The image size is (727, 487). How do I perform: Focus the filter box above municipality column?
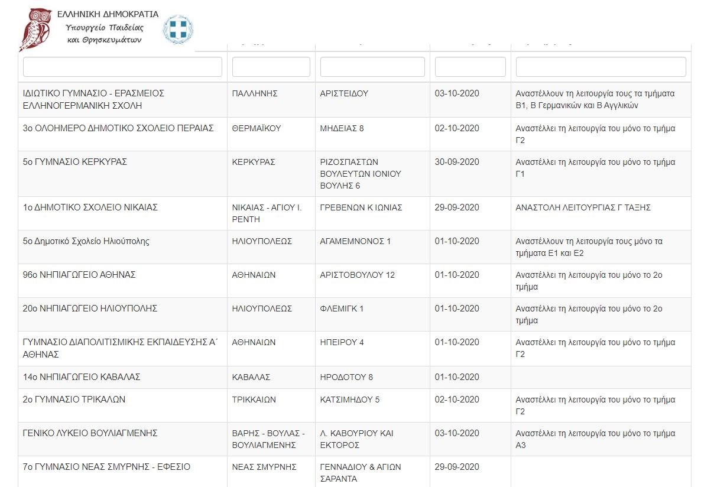[271, 67]
